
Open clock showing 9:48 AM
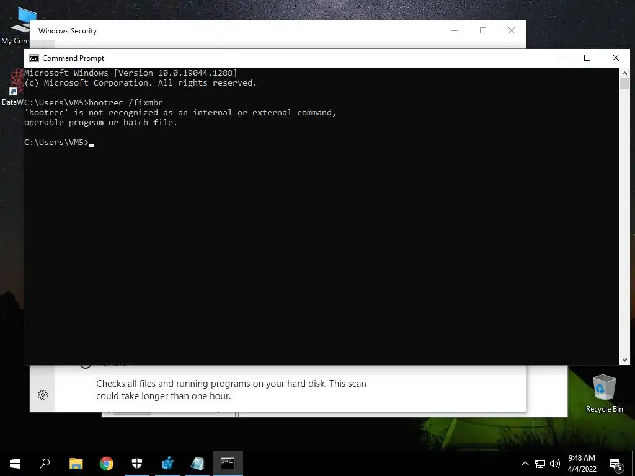[x=582, y=464]
